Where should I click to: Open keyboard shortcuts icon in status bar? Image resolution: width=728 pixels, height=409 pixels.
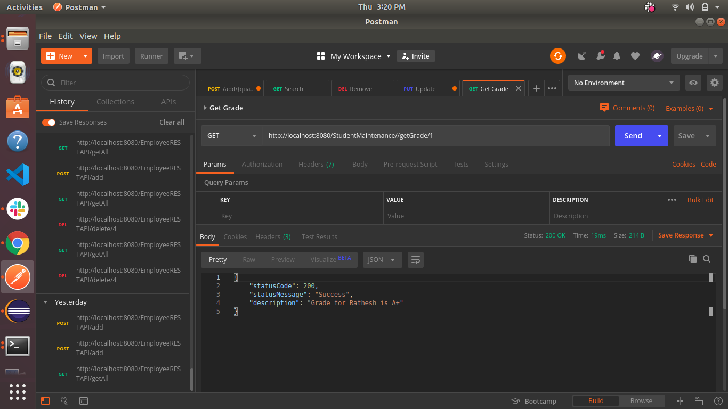[699, 401]
